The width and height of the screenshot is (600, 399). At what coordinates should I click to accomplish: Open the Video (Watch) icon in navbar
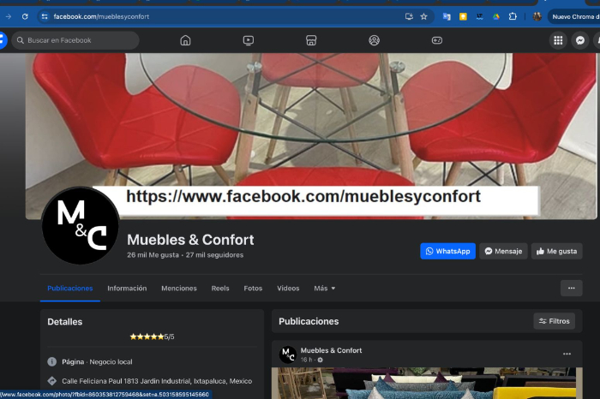coord(248,40)
